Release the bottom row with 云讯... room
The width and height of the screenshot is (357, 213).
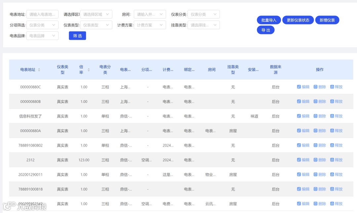(336, 203)
